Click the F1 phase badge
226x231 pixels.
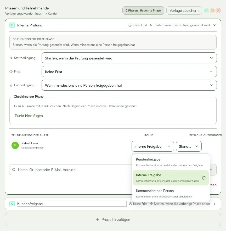12,25
